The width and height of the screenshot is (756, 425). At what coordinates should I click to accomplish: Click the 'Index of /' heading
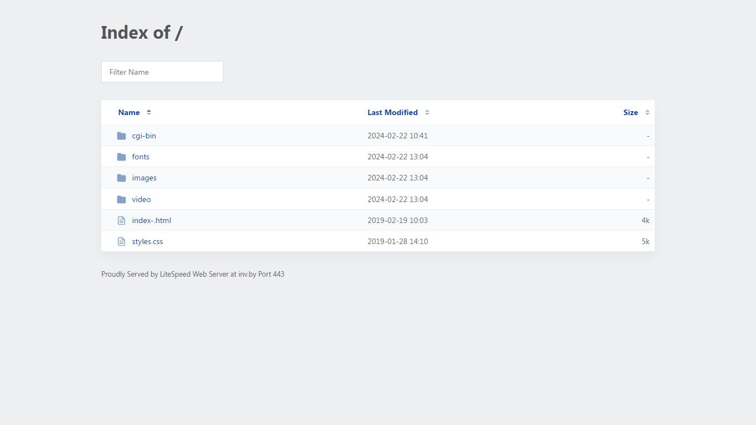[x=142, y=33]
